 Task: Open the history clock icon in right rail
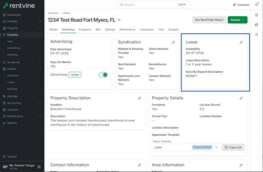click(x=256, y=15)
